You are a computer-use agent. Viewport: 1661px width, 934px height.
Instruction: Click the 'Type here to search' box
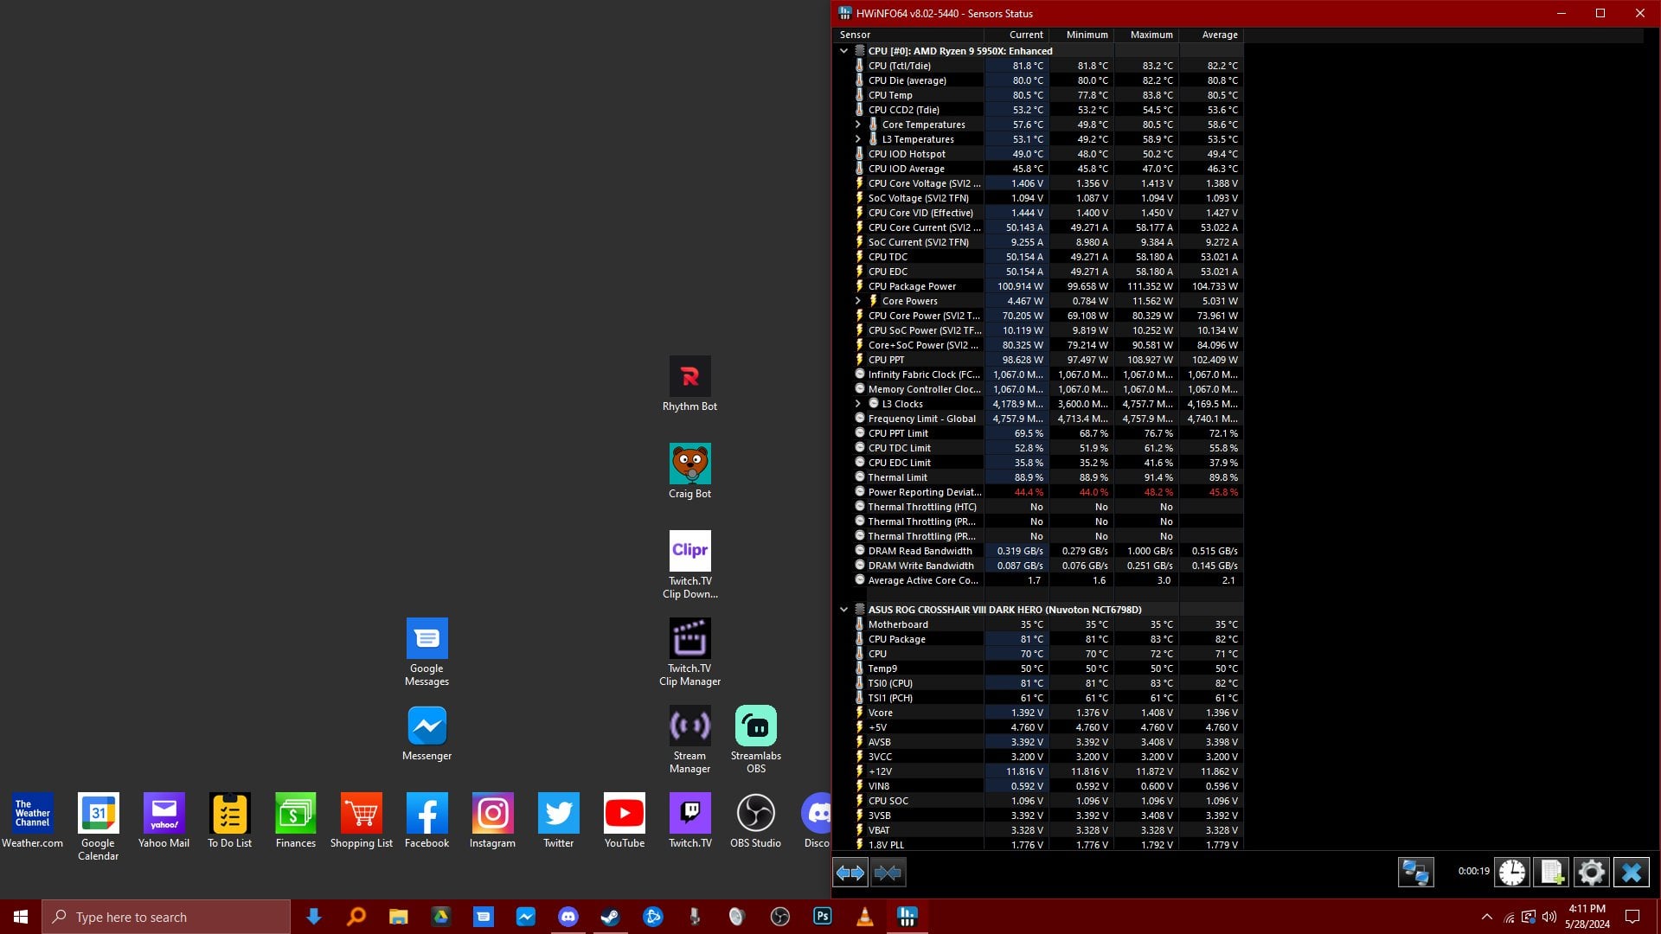click(166, 917)
